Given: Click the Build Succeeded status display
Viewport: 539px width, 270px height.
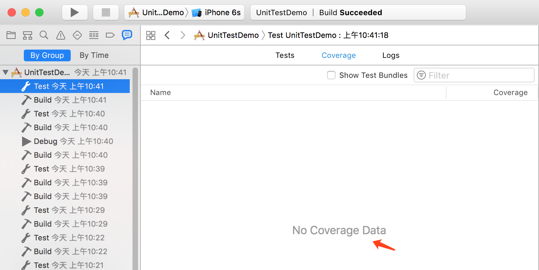Looking at the screenshot, I should coord(358,13).
